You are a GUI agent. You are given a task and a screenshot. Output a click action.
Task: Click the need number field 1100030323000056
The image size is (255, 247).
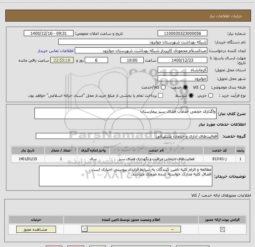point(182,33)
